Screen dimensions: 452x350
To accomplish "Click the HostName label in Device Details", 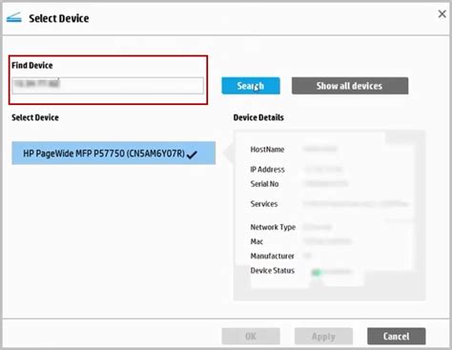I will point(267,150).
